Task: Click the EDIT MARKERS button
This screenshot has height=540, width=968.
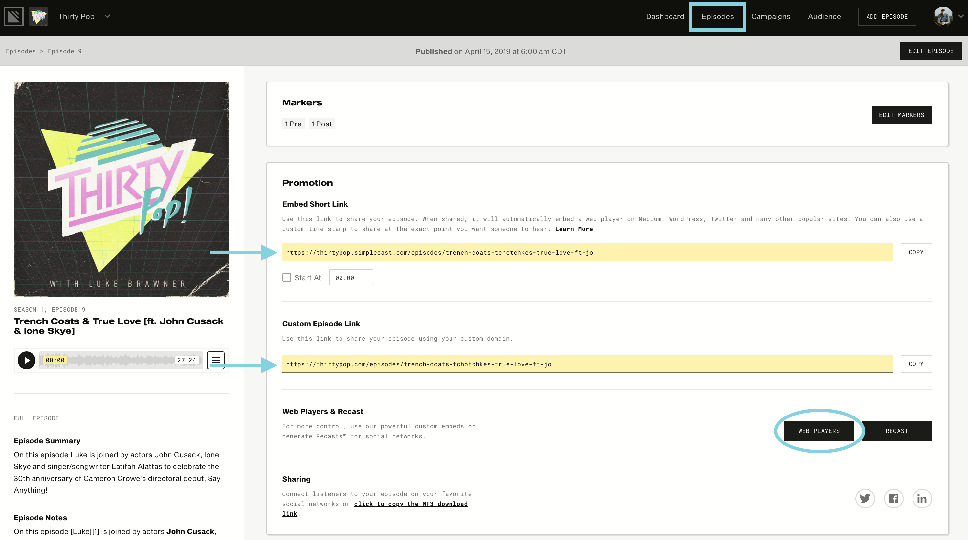Action: [901, 115]
